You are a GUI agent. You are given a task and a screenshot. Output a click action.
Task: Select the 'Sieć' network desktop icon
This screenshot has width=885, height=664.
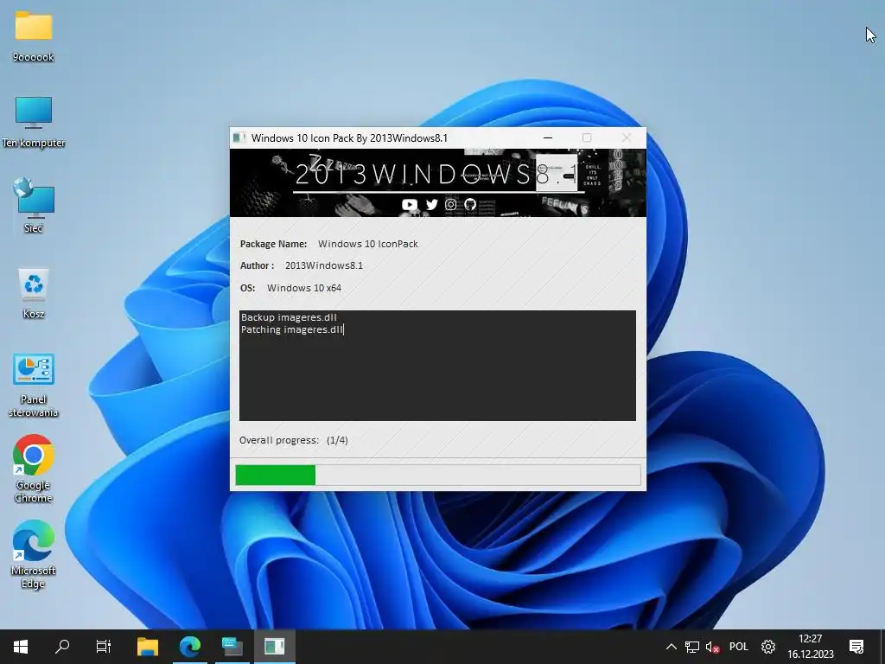(x=34, y=206)
